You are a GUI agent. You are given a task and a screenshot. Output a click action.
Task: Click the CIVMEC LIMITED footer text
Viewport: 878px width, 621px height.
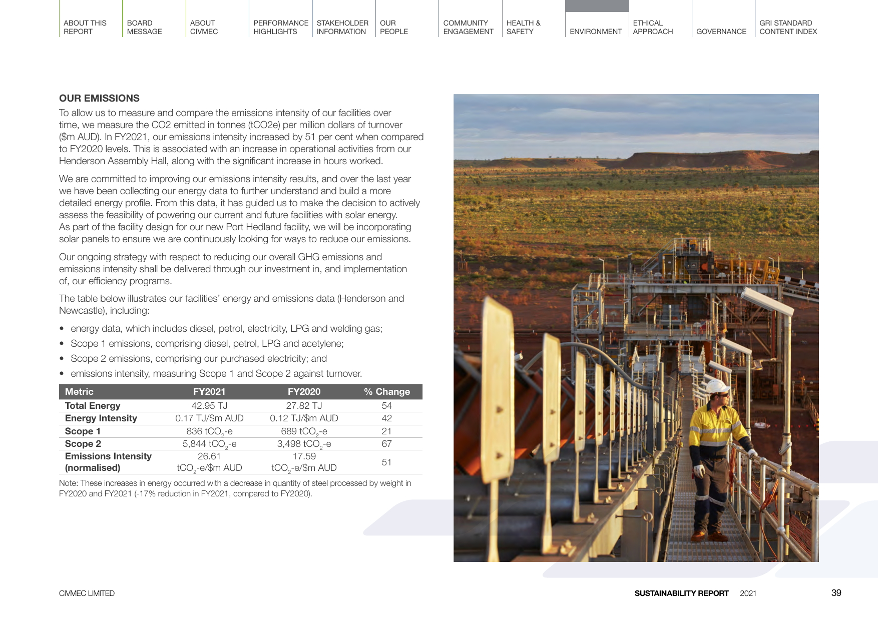pos(87,593)
